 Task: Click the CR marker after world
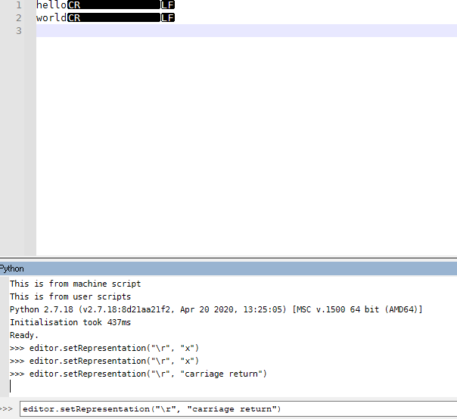click(x=114, y=18)
